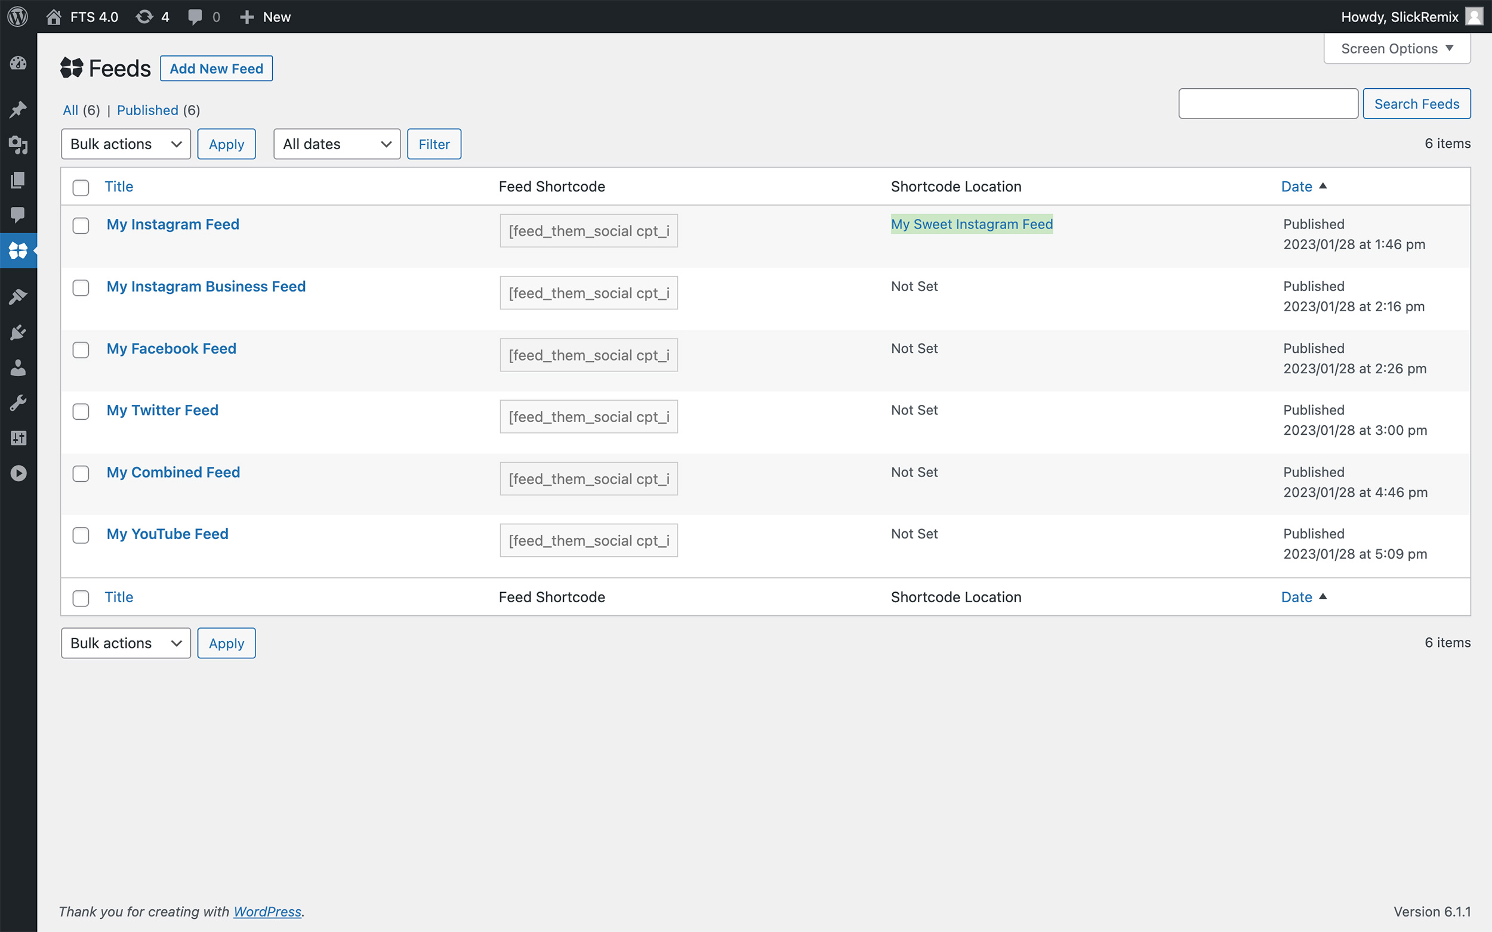Click the Add New Feed button

pos(216,69)
